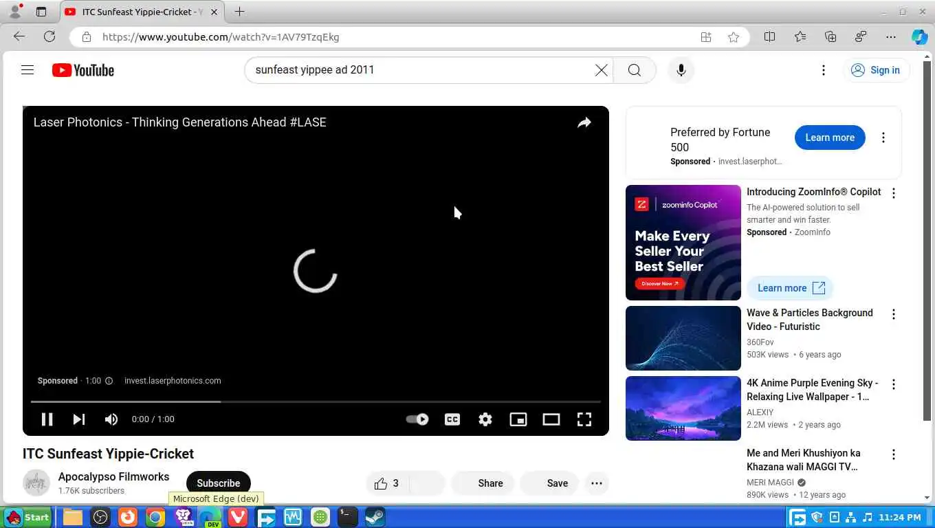935x528 pixels.
Task: Mute the player volume
Action: [x=111, y=419]
